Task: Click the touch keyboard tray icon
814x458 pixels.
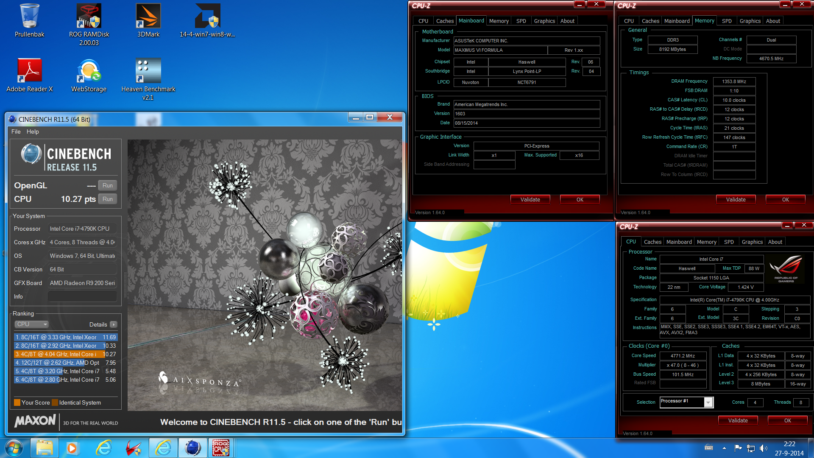Action: tap(708, 448)
